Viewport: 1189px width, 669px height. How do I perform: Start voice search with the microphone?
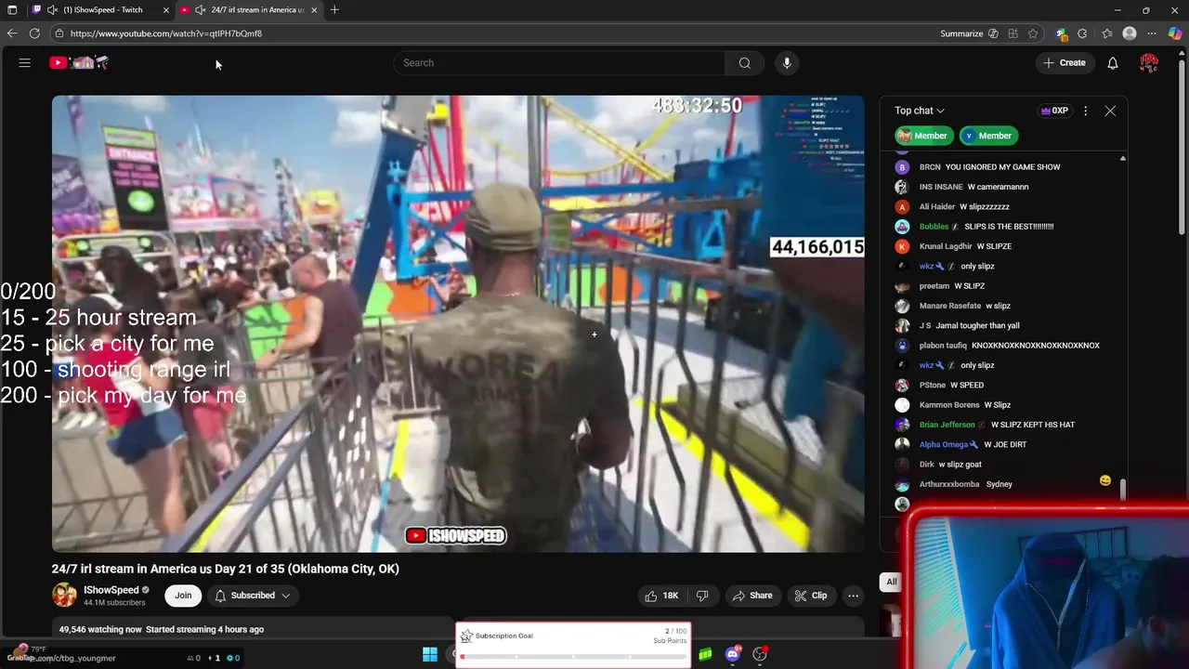[787, 62]
